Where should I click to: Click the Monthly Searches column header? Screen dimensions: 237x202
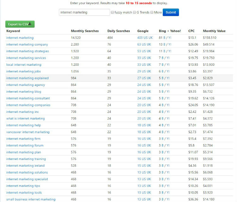pos(85,31)
